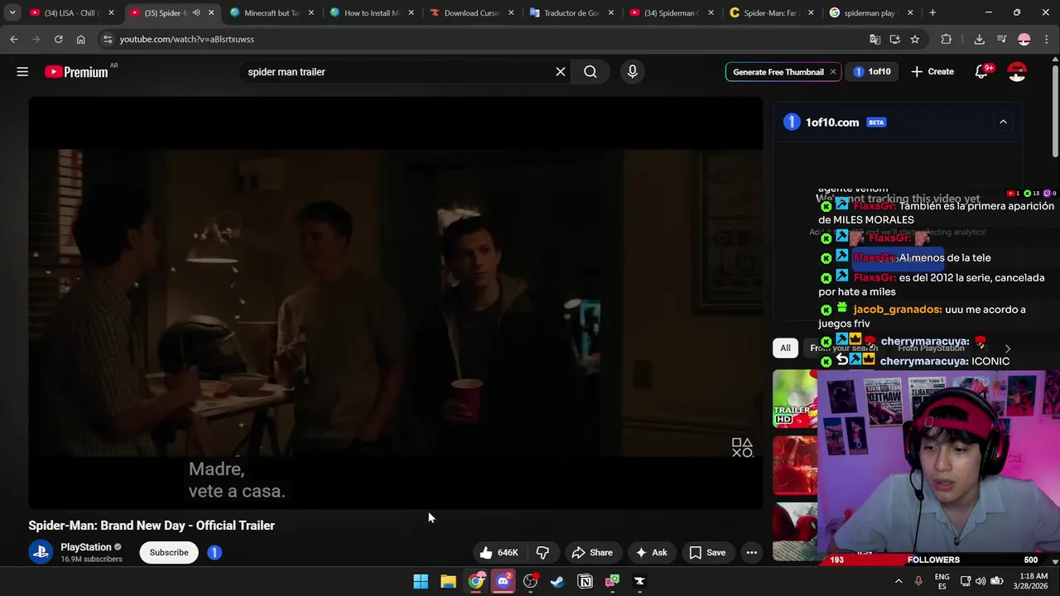
Task: Launch Steam from the taskbar
Action: (557, 581)
